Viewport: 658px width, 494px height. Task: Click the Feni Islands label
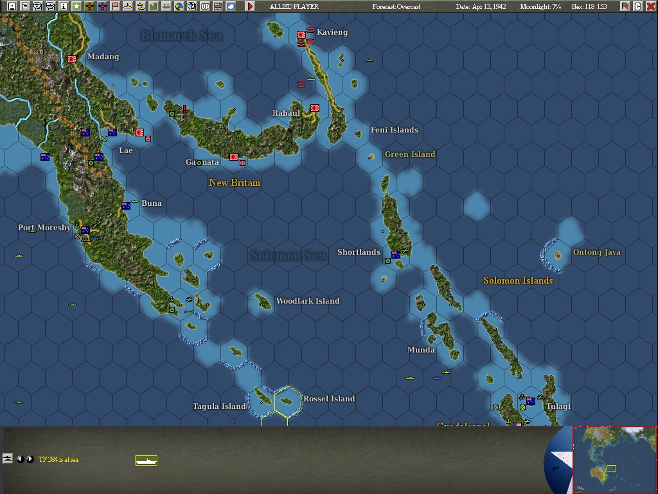pos(395,130)
